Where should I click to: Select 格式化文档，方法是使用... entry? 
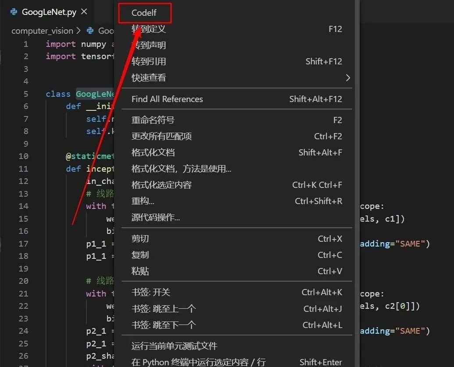236,169
